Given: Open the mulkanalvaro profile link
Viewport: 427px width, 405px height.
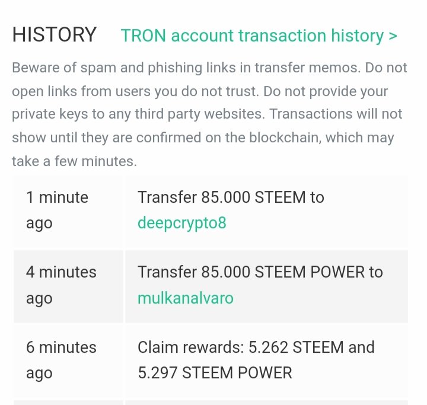Looking at the screenshot, I should tap(185, 298).
